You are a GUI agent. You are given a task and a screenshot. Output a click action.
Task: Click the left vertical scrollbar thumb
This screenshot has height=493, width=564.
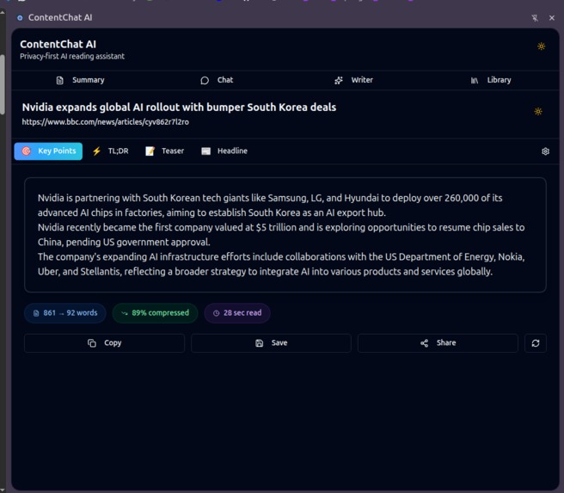pos(3,84)
